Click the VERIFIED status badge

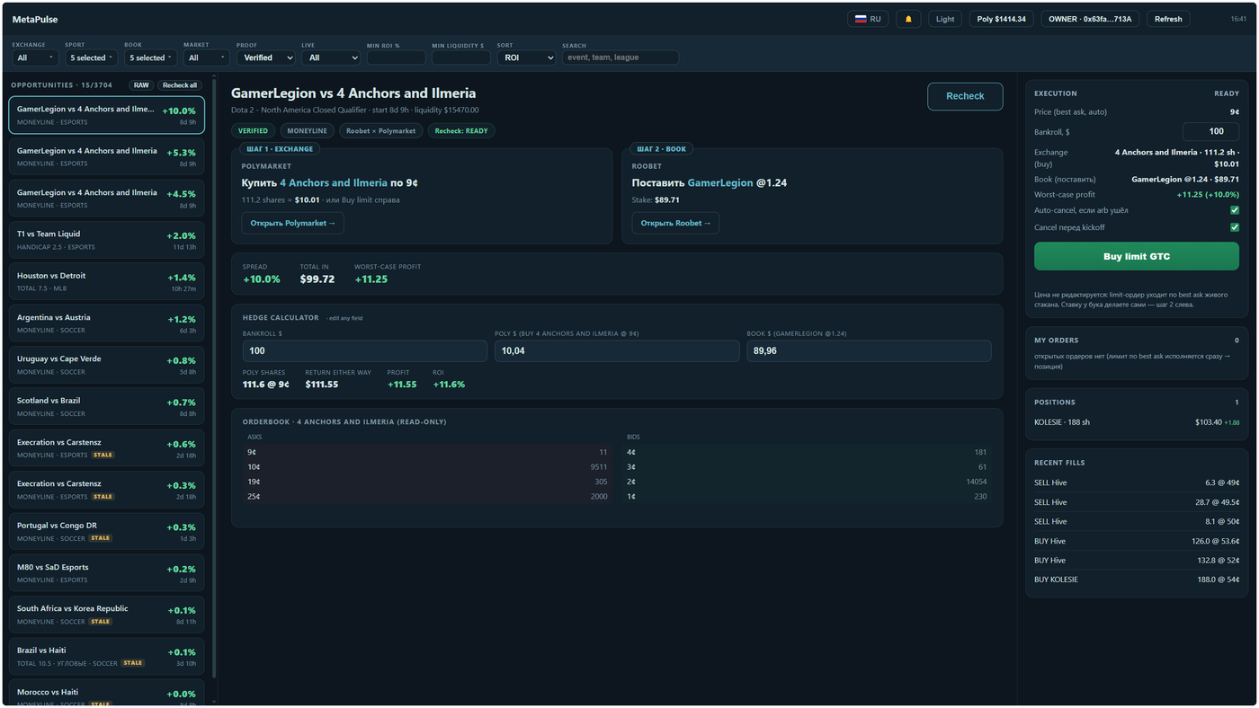pos(253,130)
